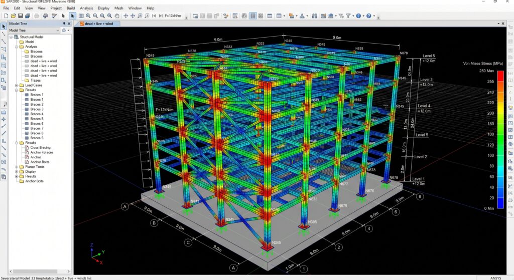
Task: Open the Help menu
Action: 150,8
